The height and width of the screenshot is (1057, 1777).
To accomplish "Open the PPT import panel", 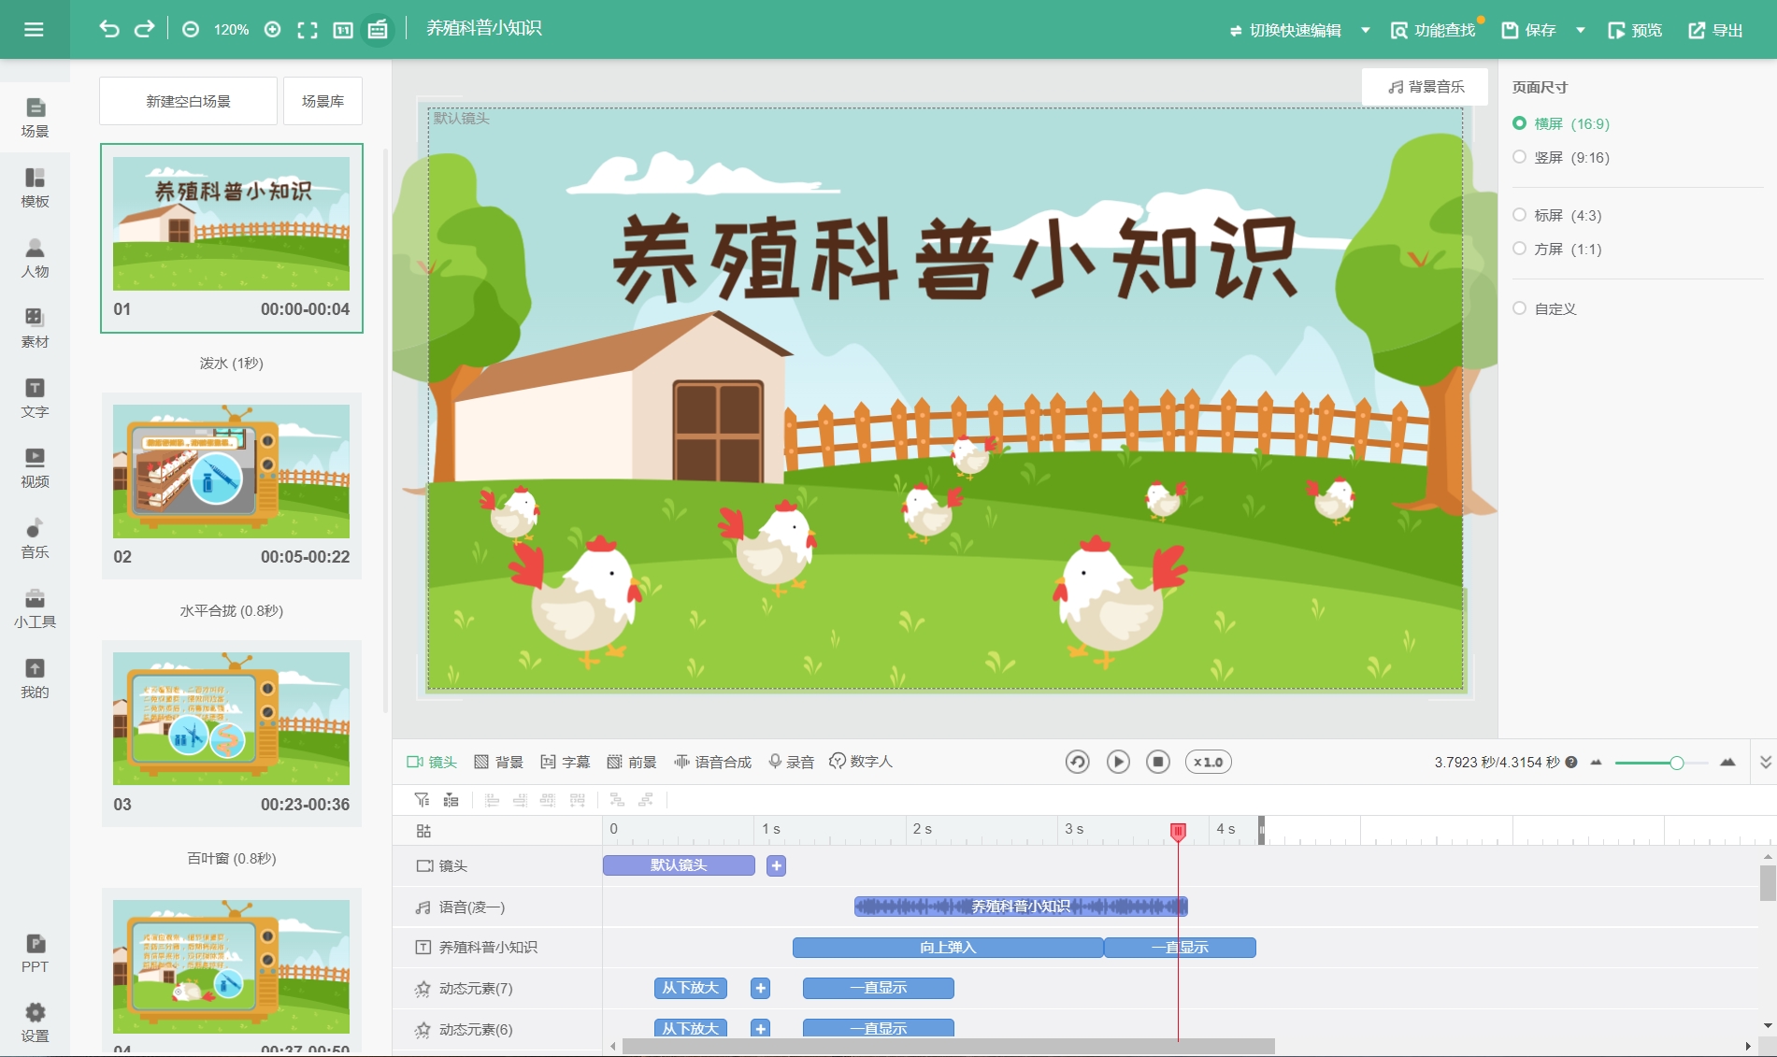I will point(35,953).
